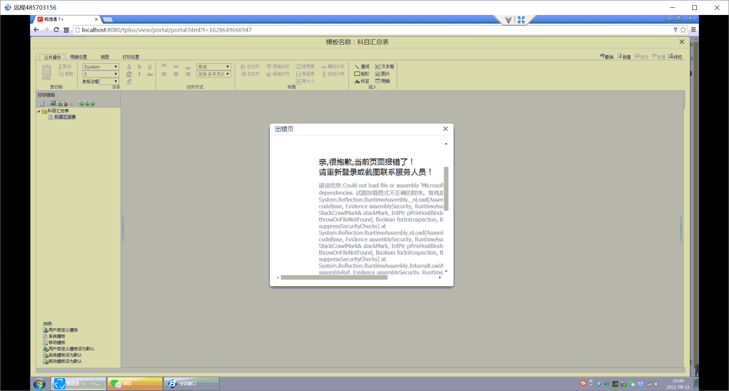
Task: Insert a 文本框 text box
Action: point(384,67)
